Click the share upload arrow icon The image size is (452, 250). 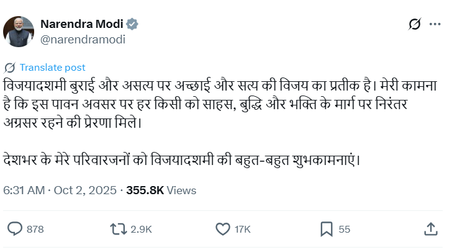click(430, 229)
